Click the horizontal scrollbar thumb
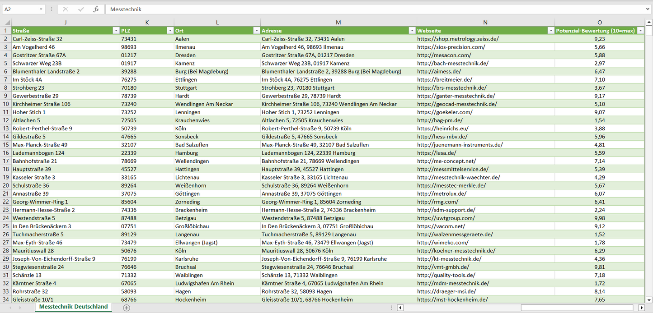Image resolution: width=653 pixels, height=313 pixels. click(x=577, y=308)
